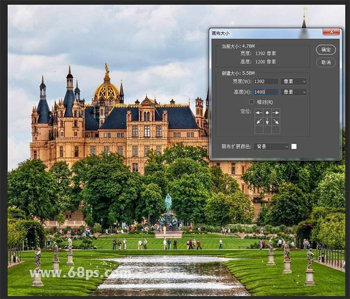The image size is (350, 299).
Task: Set anchor to top-left with left arrow
Action: [x=259, y=113]
